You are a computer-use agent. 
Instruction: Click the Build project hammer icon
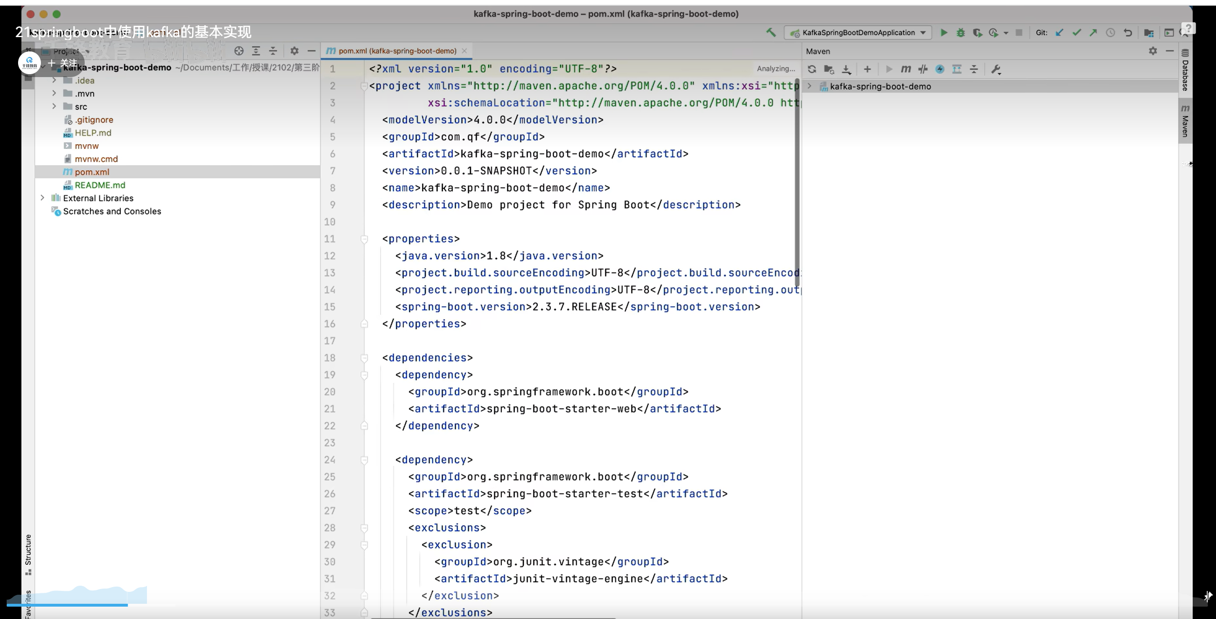point(771,32)
